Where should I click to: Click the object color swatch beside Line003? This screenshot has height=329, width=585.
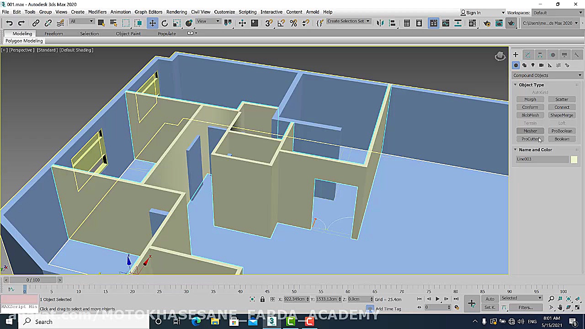point(574,159)
